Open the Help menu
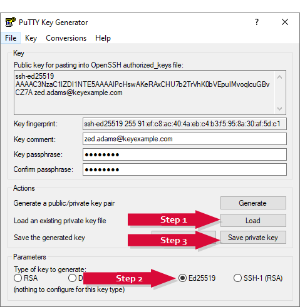This screenshot has height=307, width=300. point(103,38)
